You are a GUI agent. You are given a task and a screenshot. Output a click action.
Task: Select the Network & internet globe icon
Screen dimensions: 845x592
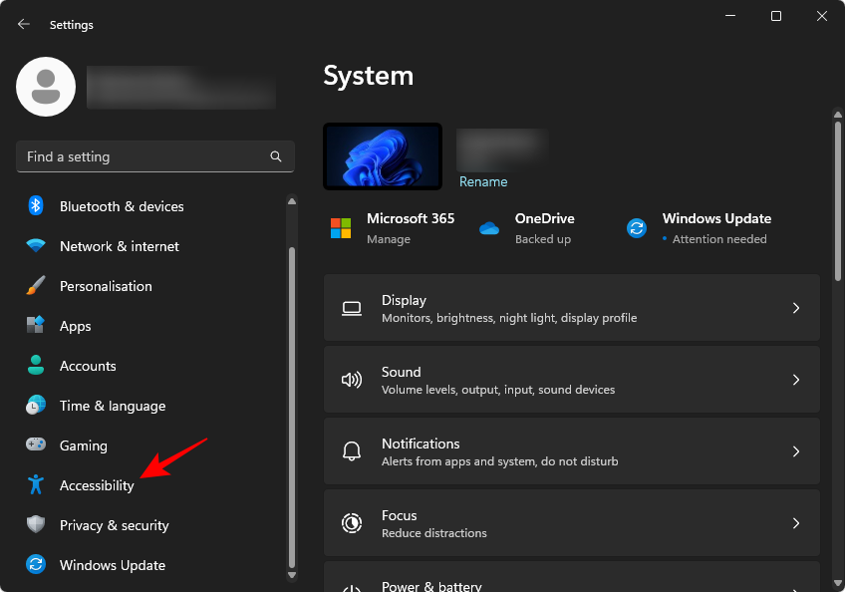(x=35, y=246)
